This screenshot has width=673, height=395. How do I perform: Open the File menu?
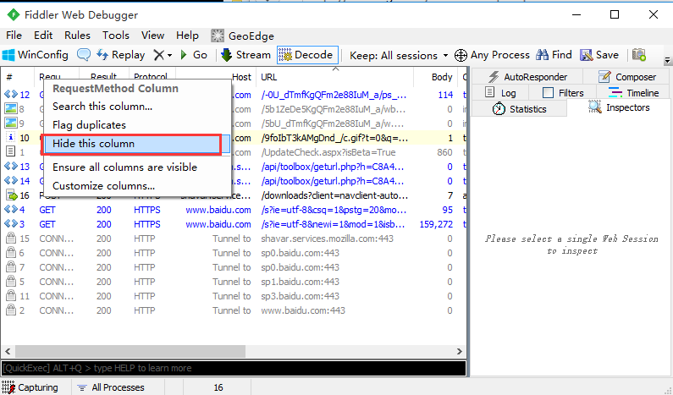tap(14, 36)
